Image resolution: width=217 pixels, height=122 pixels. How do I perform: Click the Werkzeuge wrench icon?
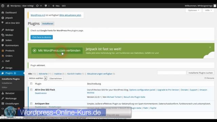point(3,99)
